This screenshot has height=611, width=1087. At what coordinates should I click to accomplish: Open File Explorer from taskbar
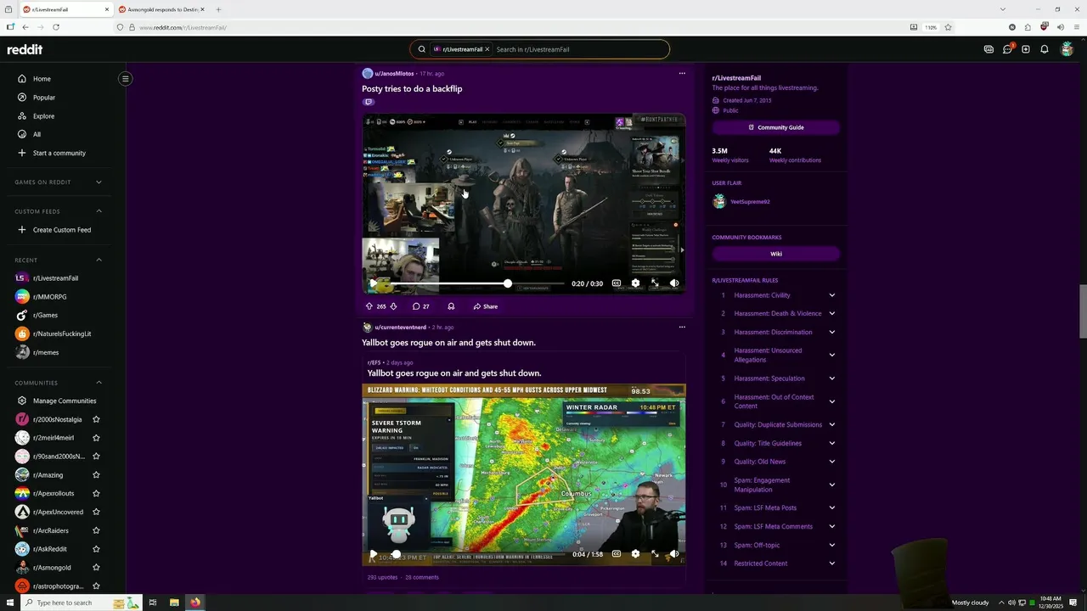point(174,603)
